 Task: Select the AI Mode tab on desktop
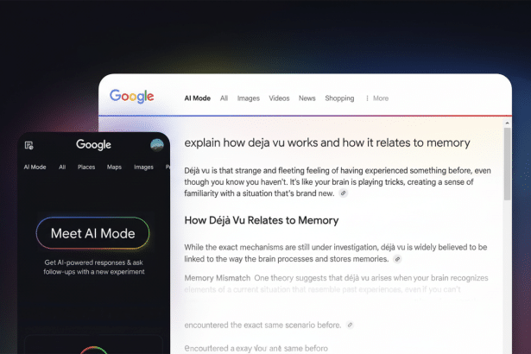click(x=197, y=98)
